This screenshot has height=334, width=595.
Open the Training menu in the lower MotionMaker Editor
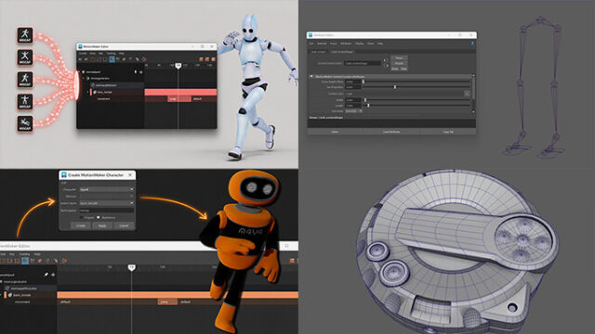tap(24, 254)
